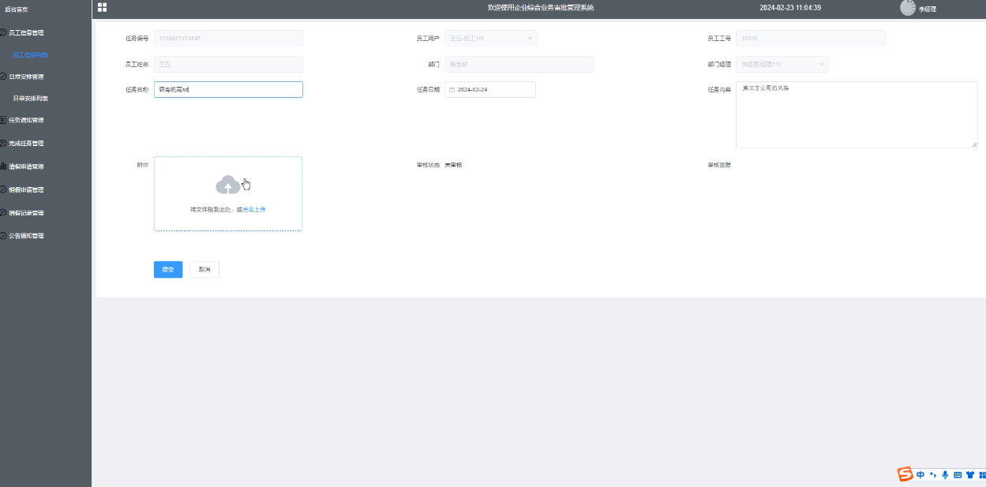This screenshot has height=487, width=986.
Task: Click the checkmark icon beside 日常安排管理
Action: [3, 77]
